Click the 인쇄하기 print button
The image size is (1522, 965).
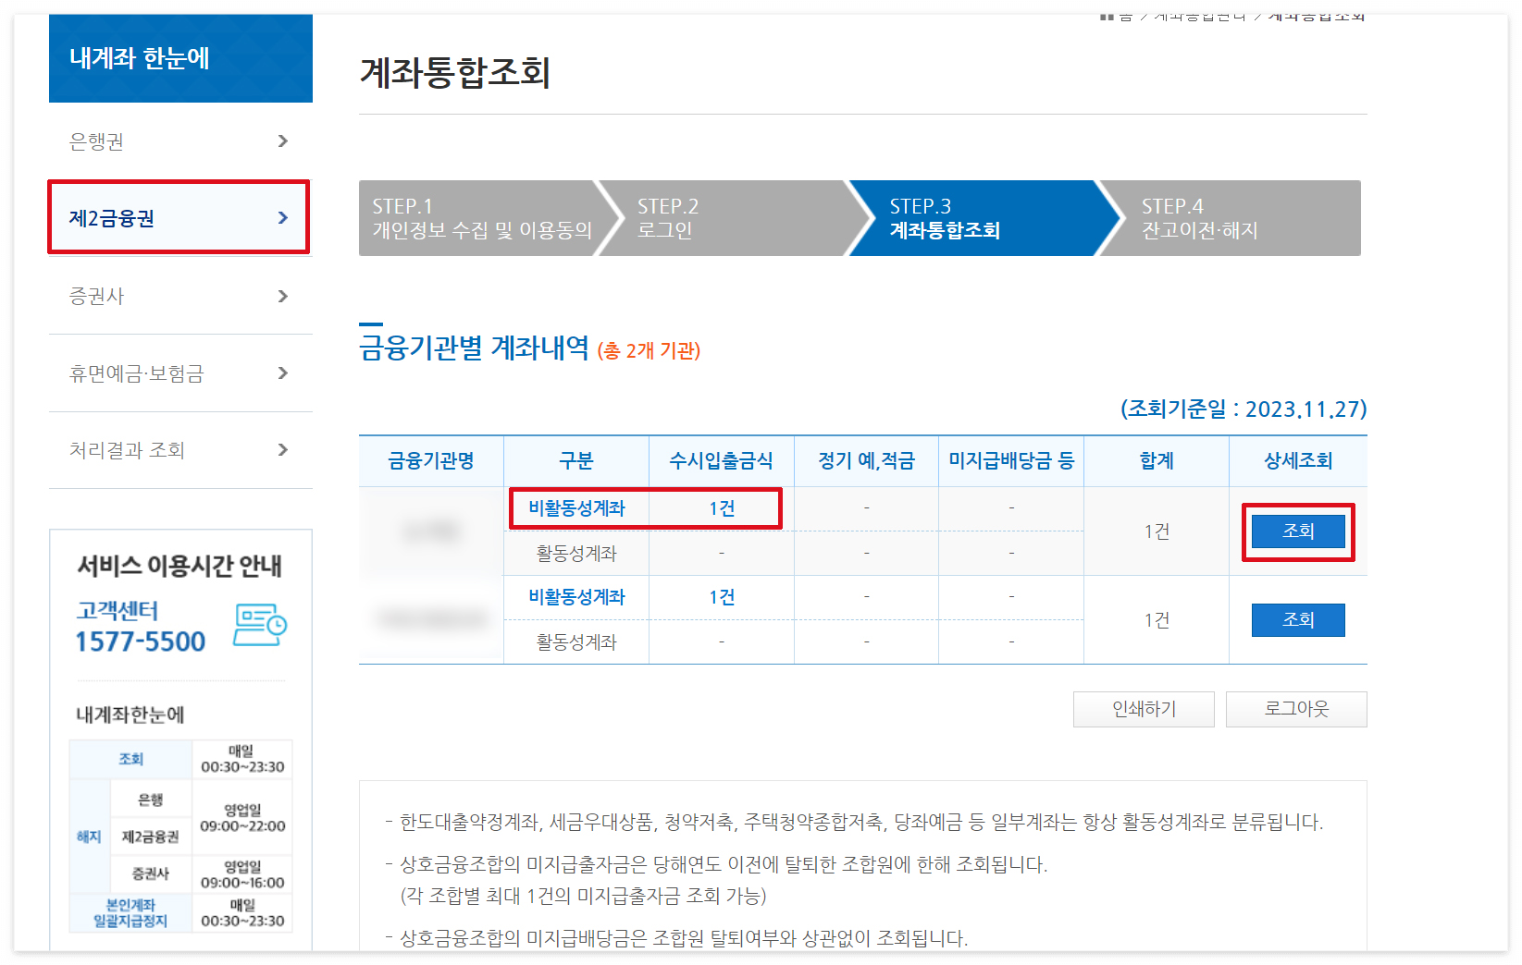point(1144,709)
